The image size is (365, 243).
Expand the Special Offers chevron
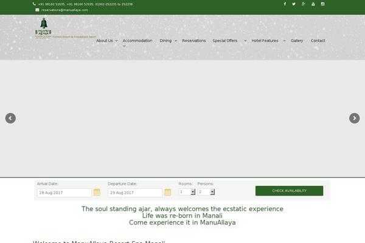point(245,41)
